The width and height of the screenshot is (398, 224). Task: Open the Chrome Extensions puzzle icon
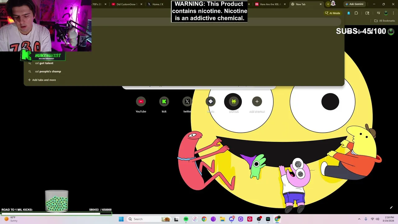[x=356, y=13]
